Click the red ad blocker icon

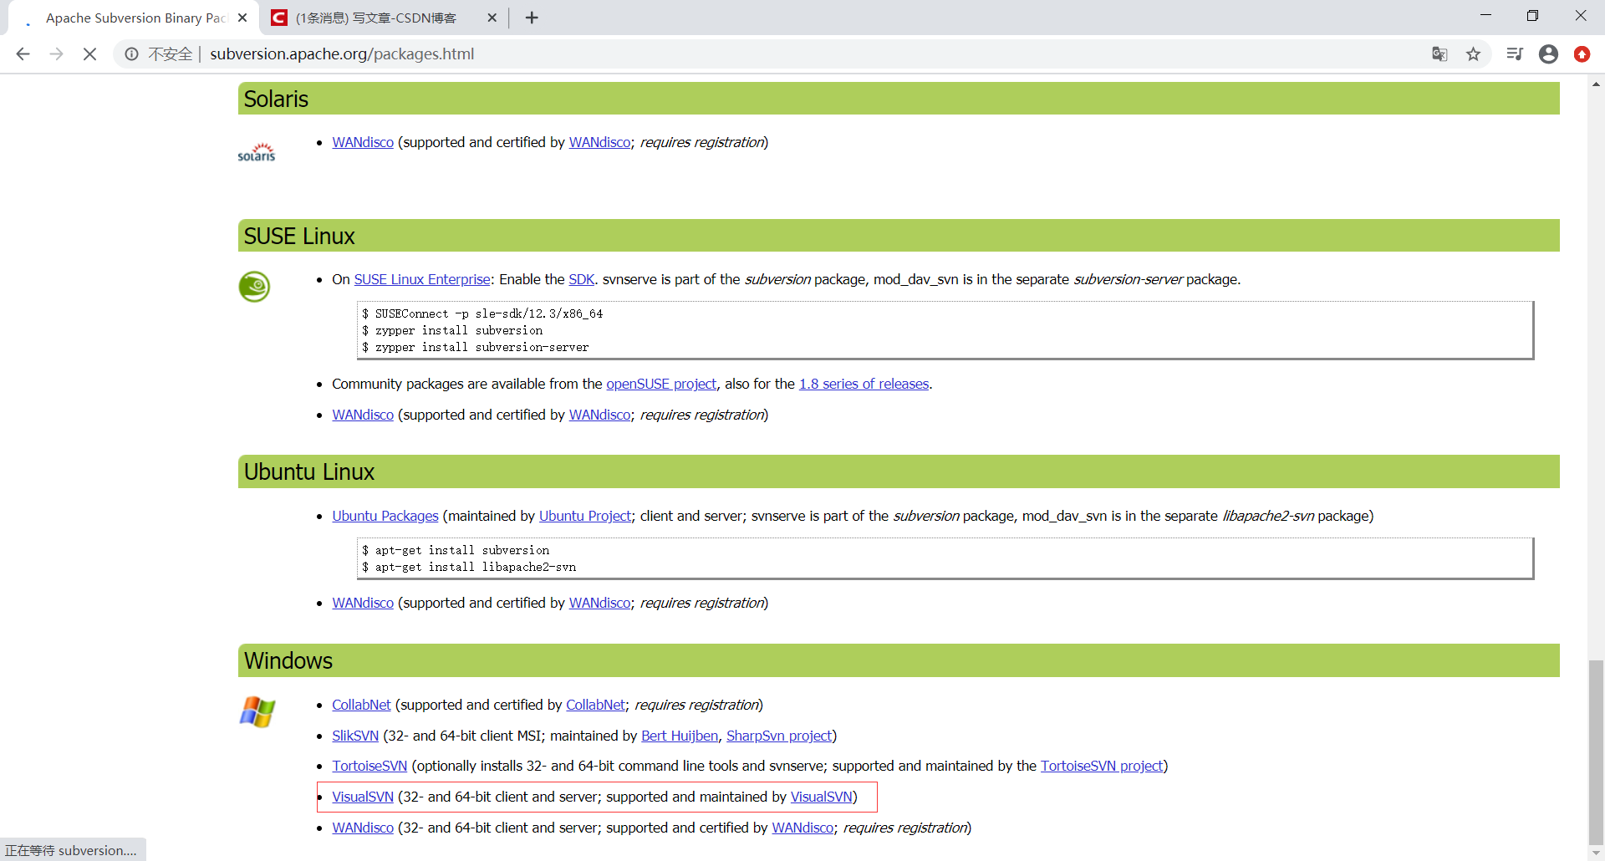1582,53
